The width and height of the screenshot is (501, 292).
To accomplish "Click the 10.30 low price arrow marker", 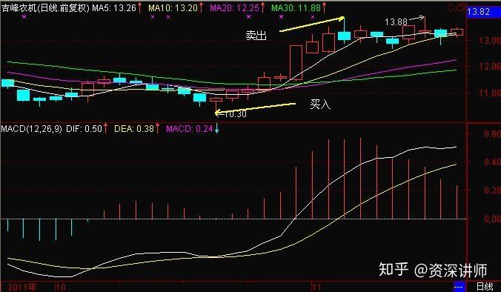I will (x=231, y=113).
